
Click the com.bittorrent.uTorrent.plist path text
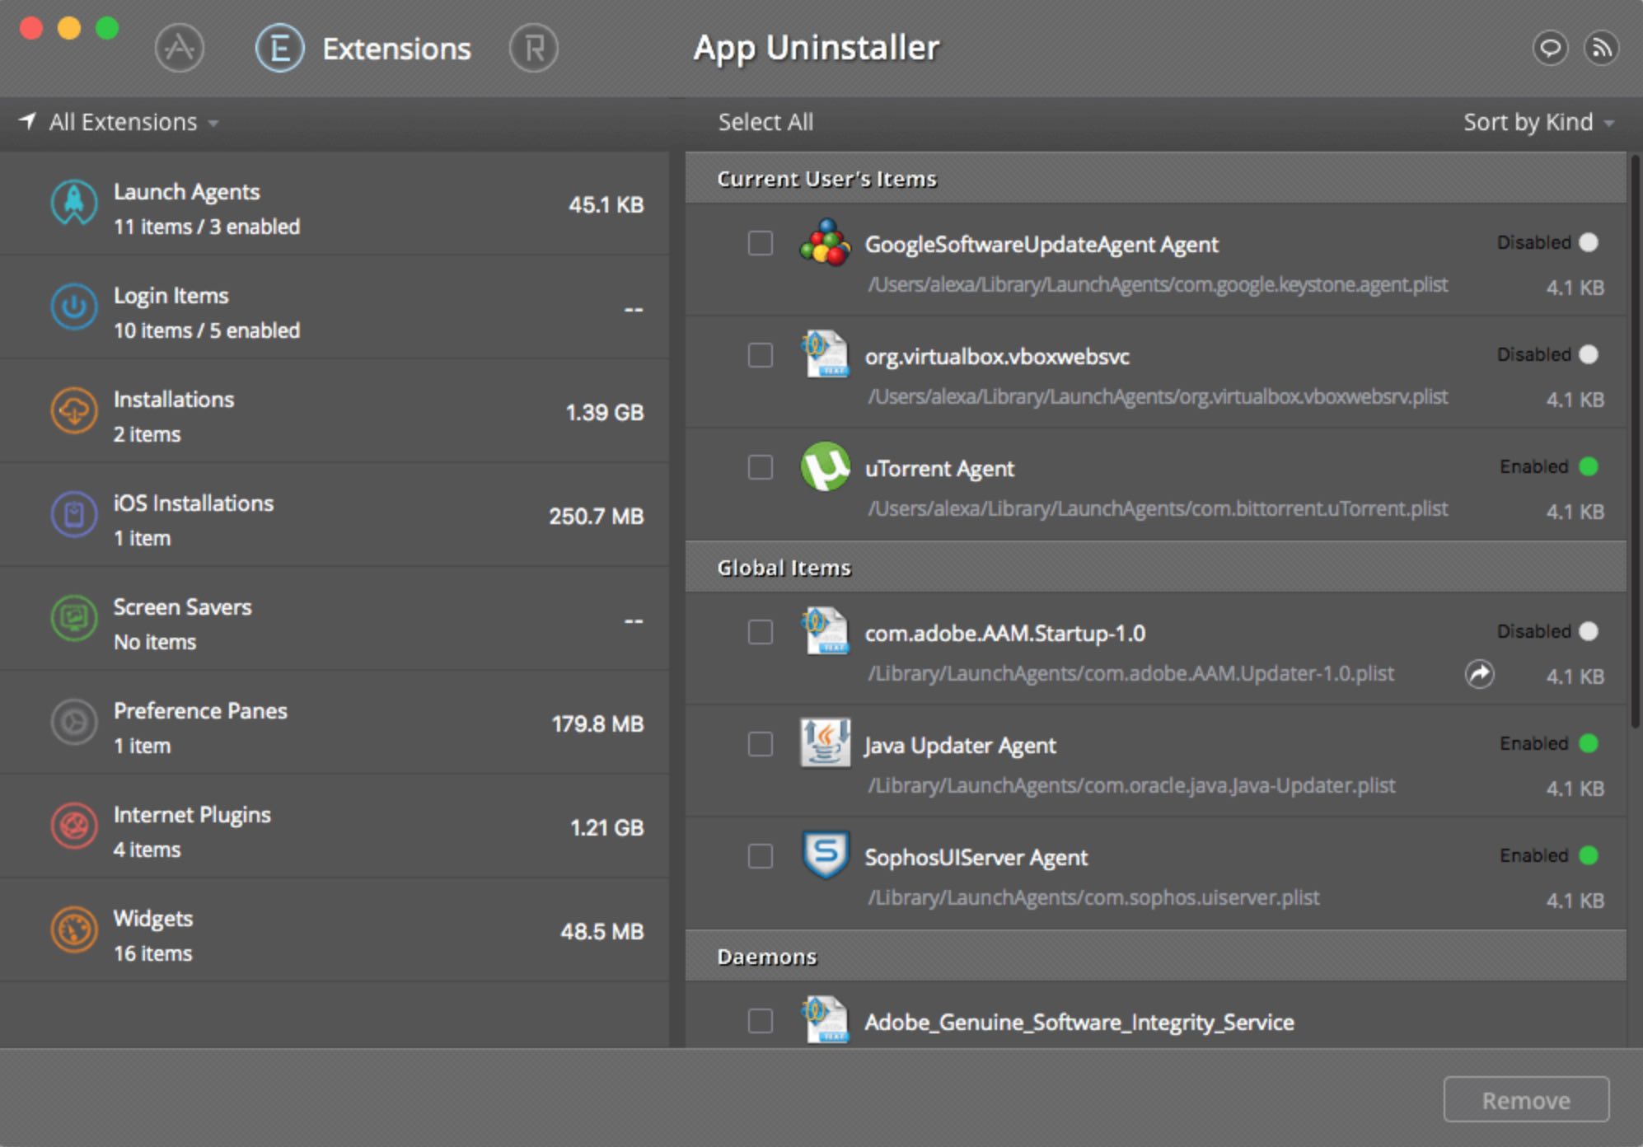[x=1157, y=509]
